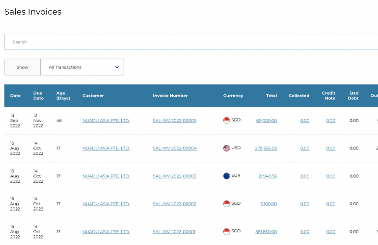Viewport: 378px width, 245px height.
Task: Click the SGD currency text in SAL-INV-2022-00005 row
Action: tap(236, 120)
